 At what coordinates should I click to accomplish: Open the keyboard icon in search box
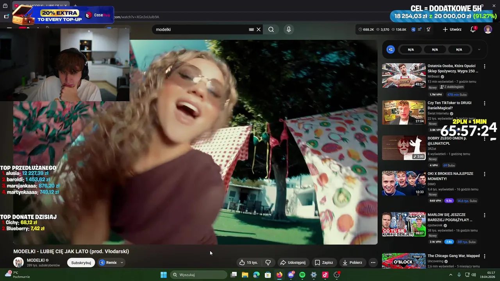pyautogui.click(x=251, y=29)
